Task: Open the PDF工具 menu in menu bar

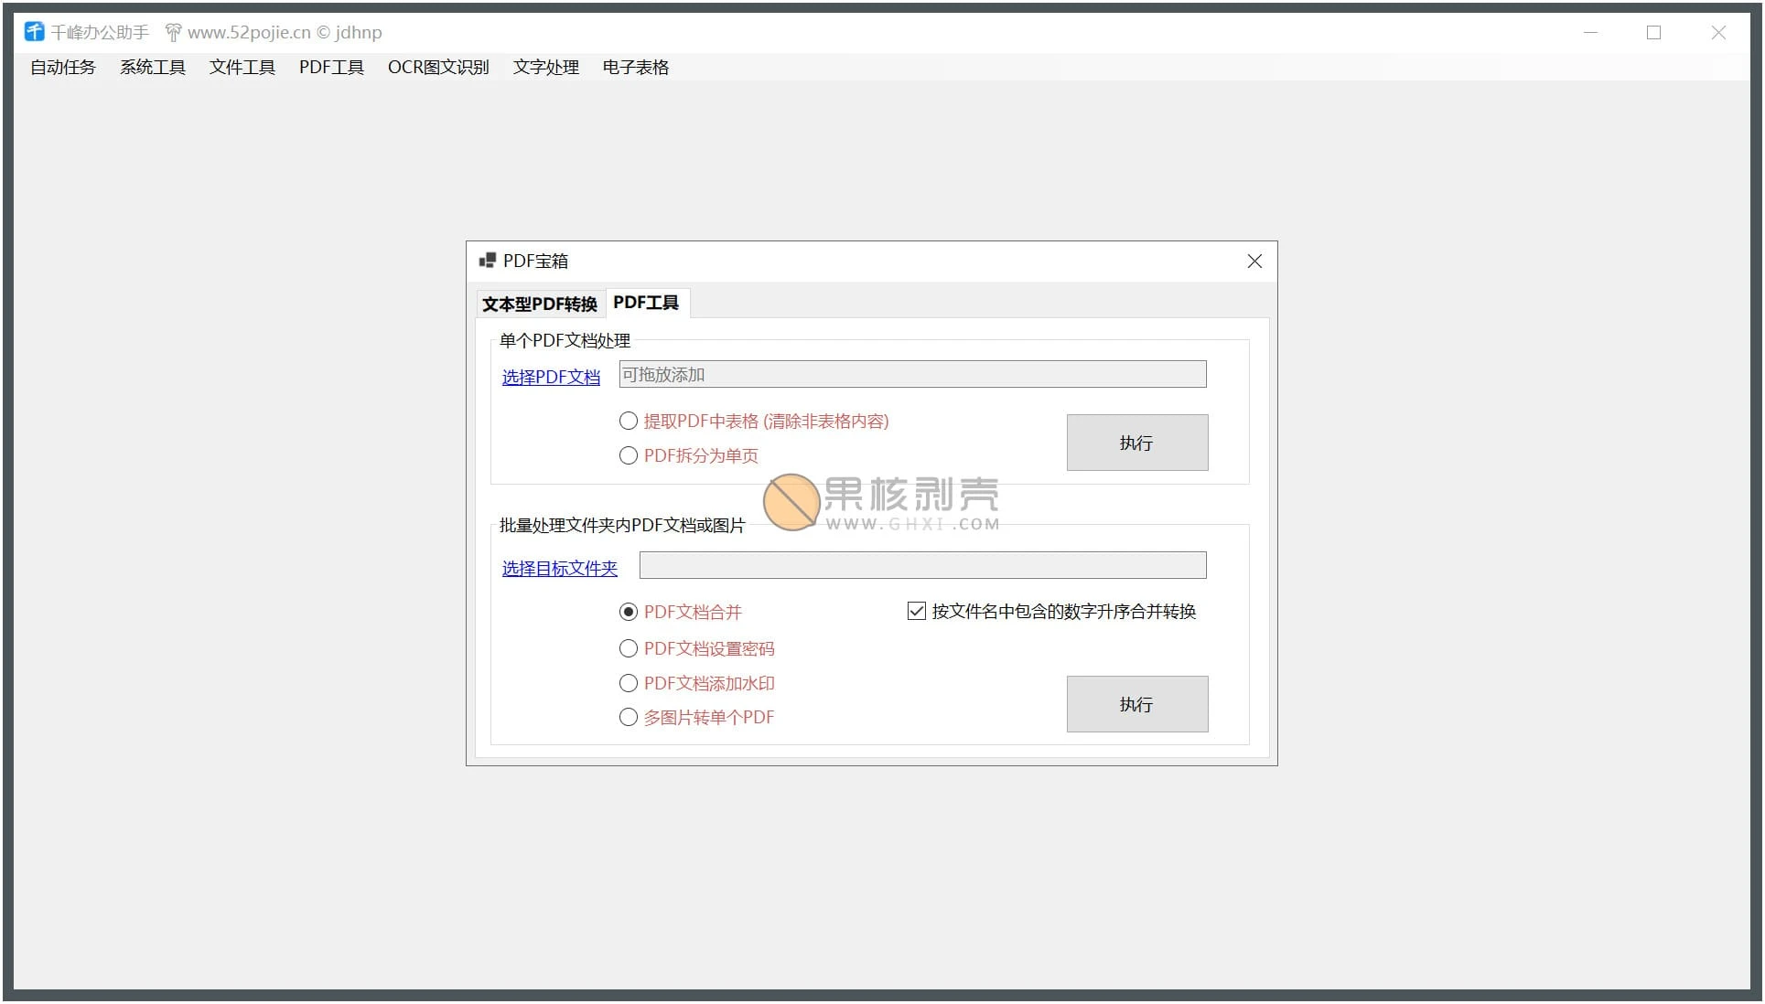Action: pyautogui.click(x=331, y=68)
